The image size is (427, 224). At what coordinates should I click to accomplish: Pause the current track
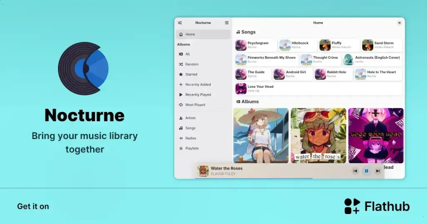click(x=367, y=171)
